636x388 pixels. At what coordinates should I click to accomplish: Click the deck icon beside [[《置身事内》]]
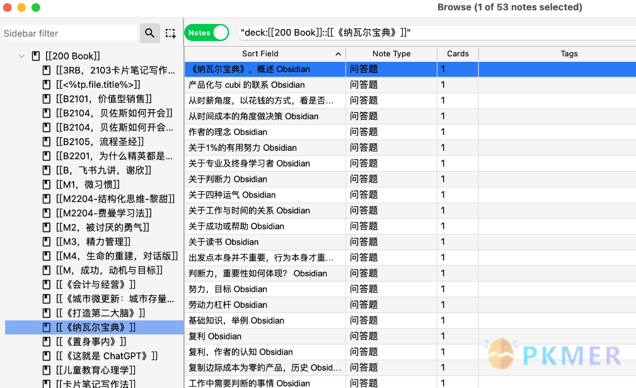47,342
